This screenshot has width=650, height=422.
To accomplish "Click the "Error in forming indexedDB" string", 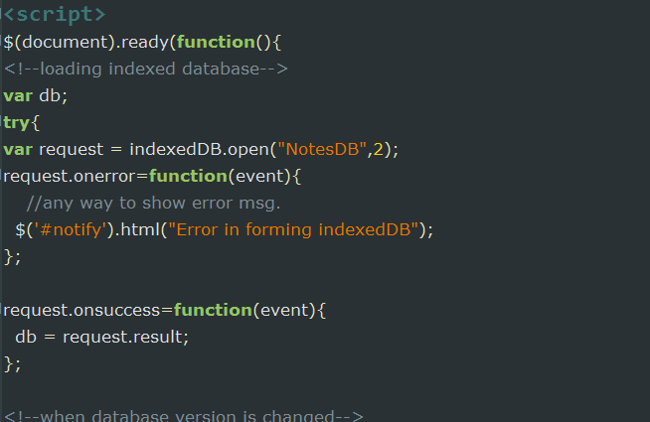I will pyautogui.click(x=293, y=229).
